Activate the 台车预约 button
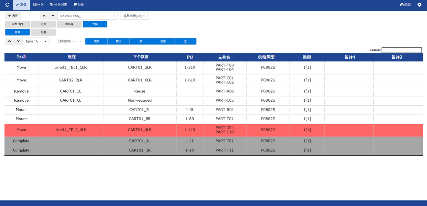 coord(17,24)
